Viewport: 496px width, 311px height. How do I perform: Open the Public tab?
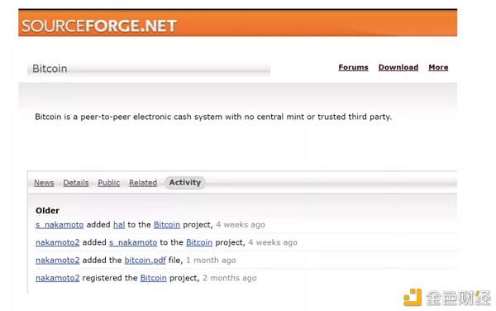tap(109, 183)
